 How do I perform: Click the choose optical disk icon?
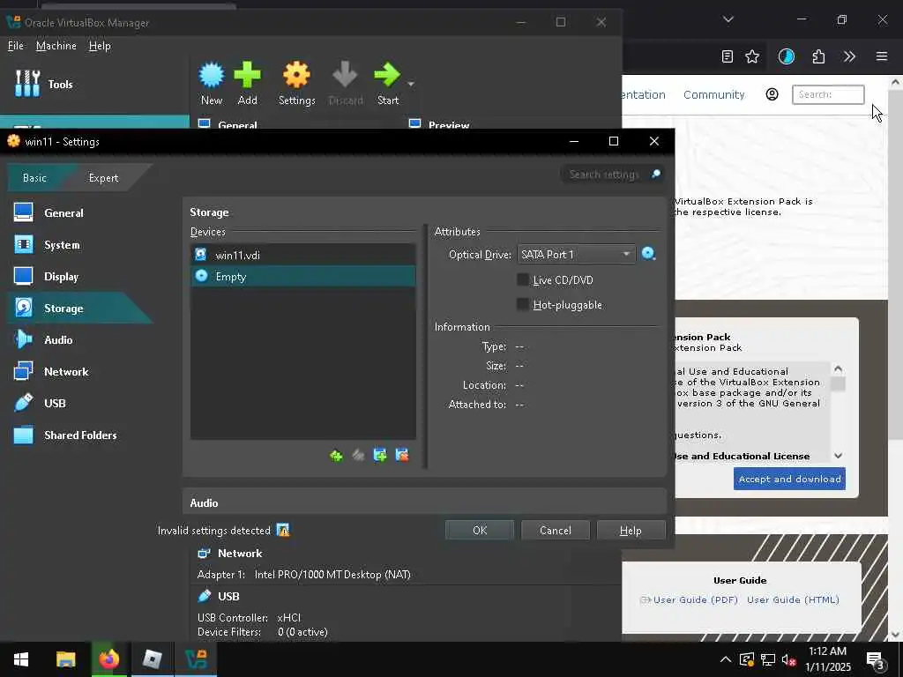[649, 254]
